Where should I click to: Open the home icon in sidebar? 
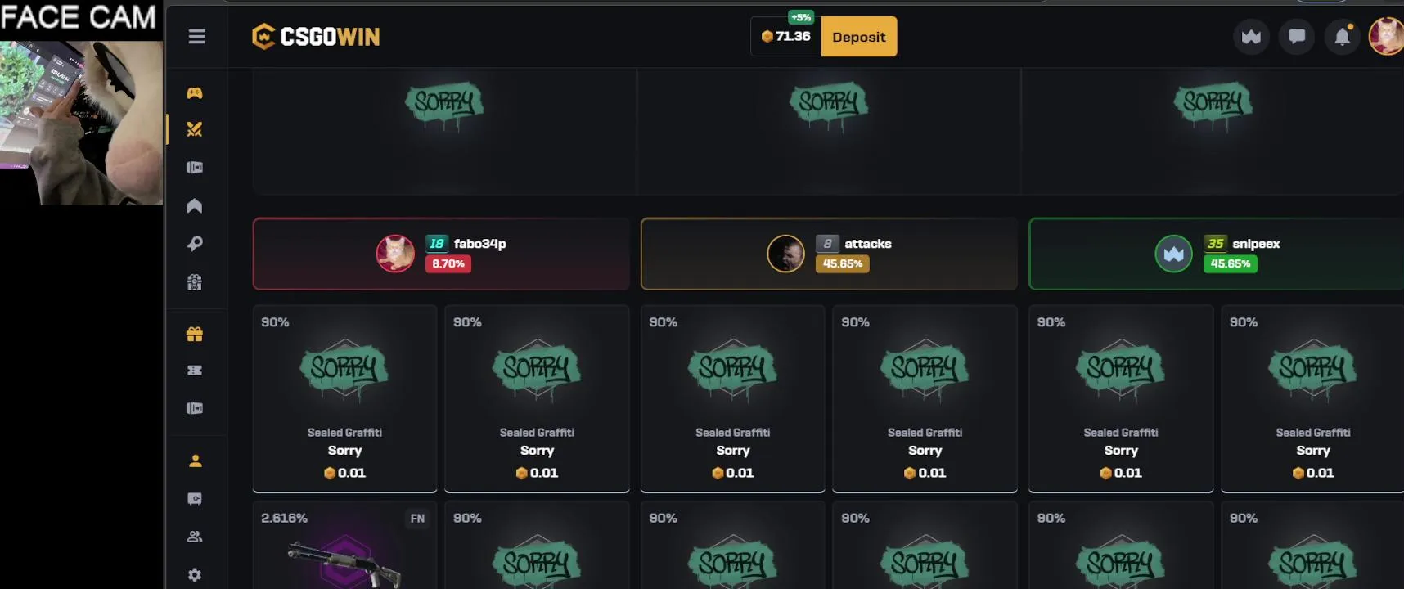tap(195, 205)
